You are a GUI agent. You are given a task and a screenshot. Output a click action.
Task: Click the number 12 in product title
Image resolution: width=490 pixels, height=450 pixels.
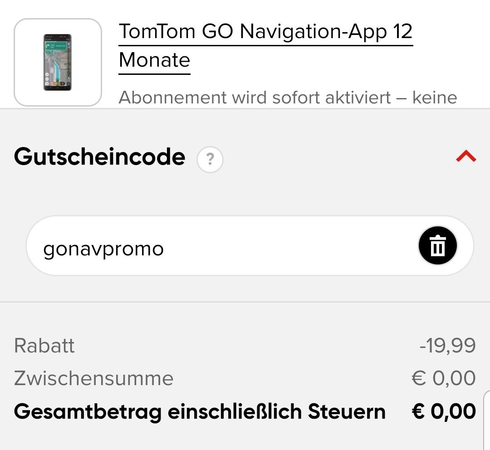402,31
